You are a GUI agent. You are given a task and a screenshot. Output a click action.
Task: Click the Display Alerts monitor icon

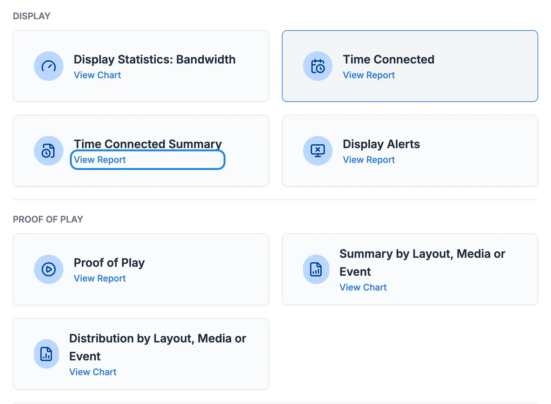point(318,151)
